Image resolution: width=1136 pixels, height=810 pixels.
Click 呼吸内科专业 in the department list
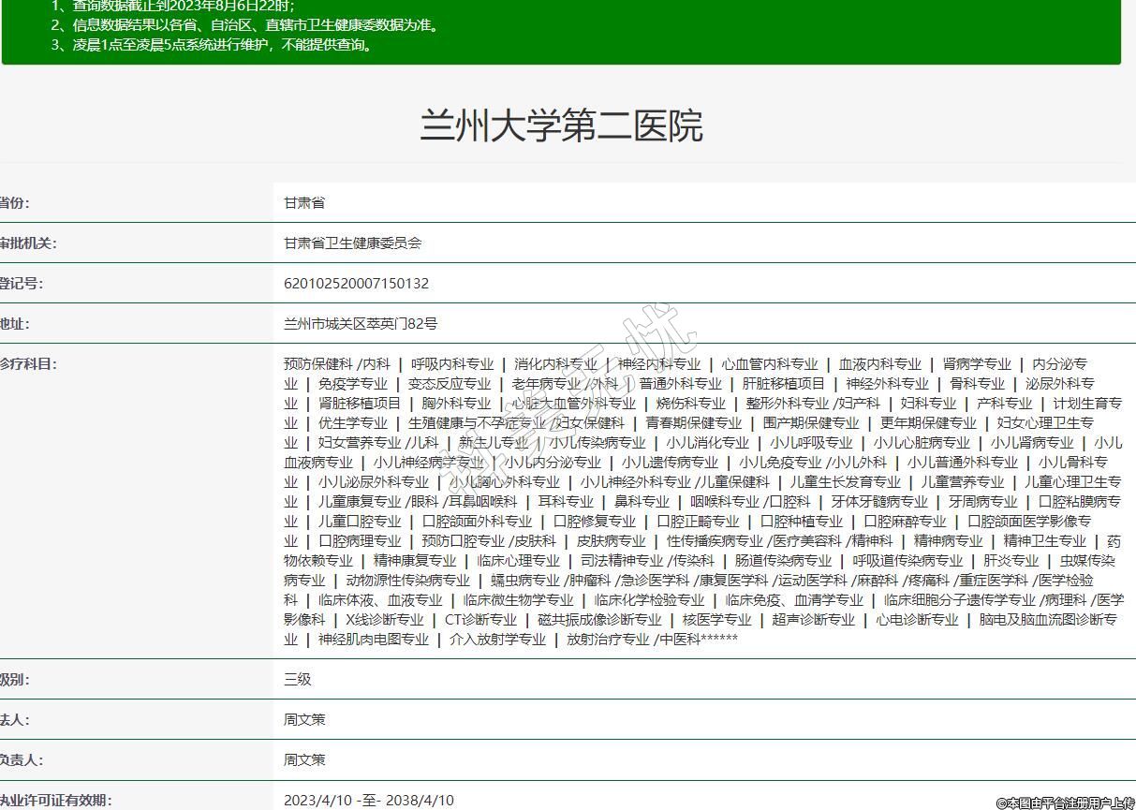[452, 363]
